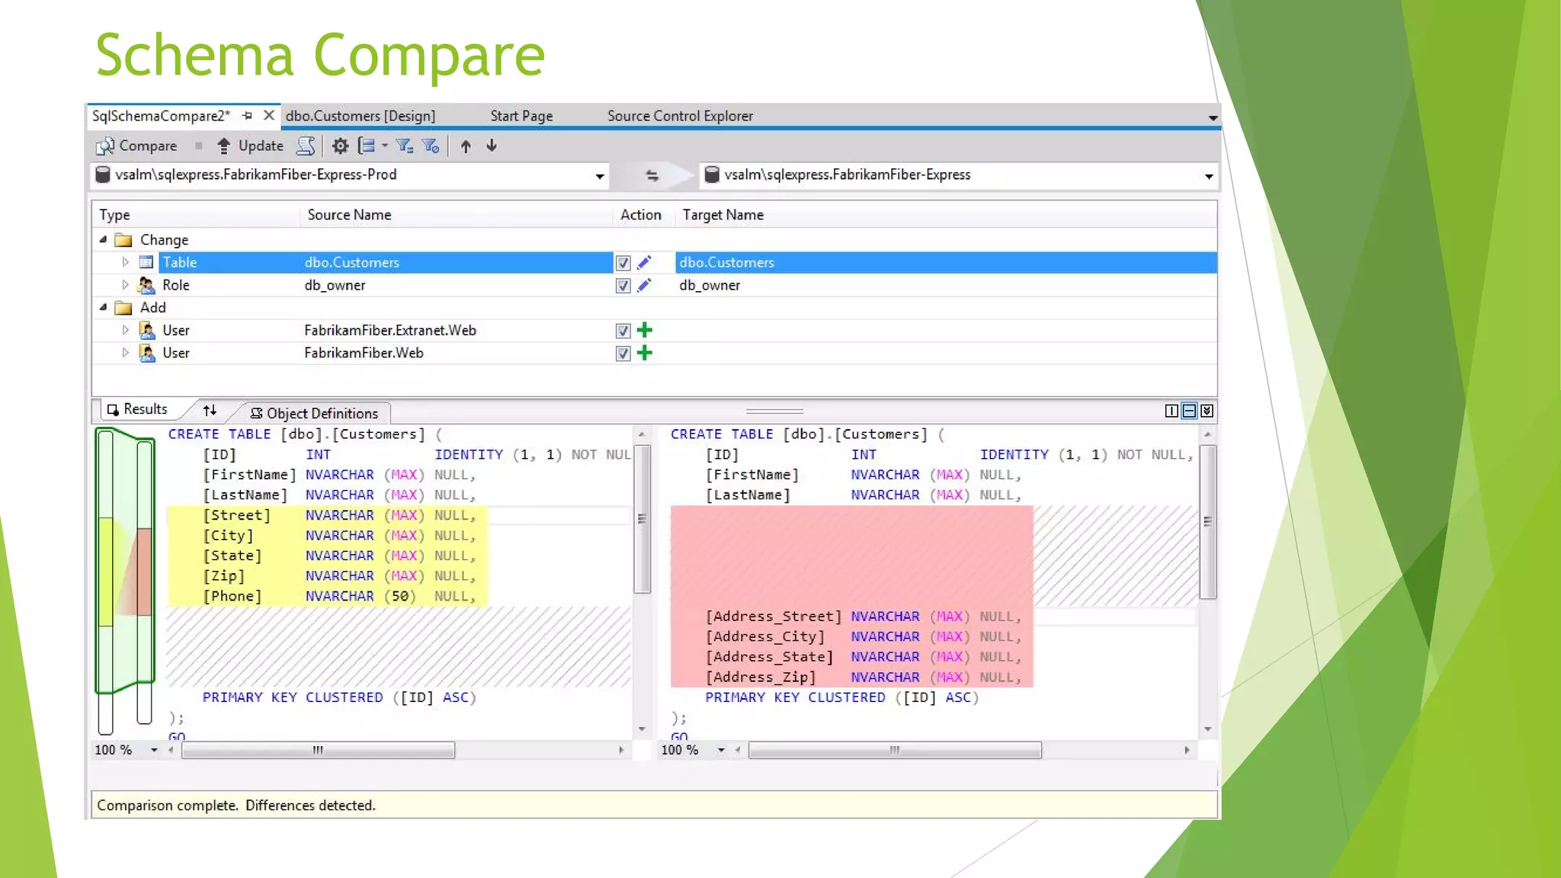Click the change pencil icon for db_owner
This screenshot has width=1561, height=878.
tap(644, 285)
